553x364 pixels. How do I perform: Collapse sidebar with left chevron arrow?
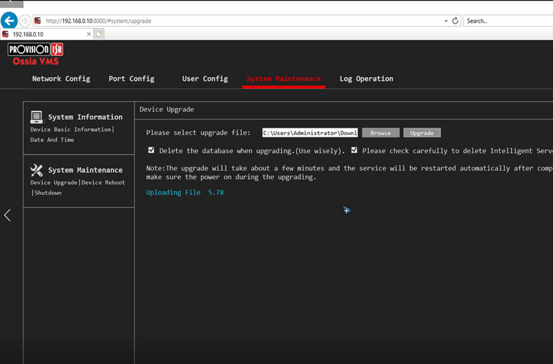[7, 214]
